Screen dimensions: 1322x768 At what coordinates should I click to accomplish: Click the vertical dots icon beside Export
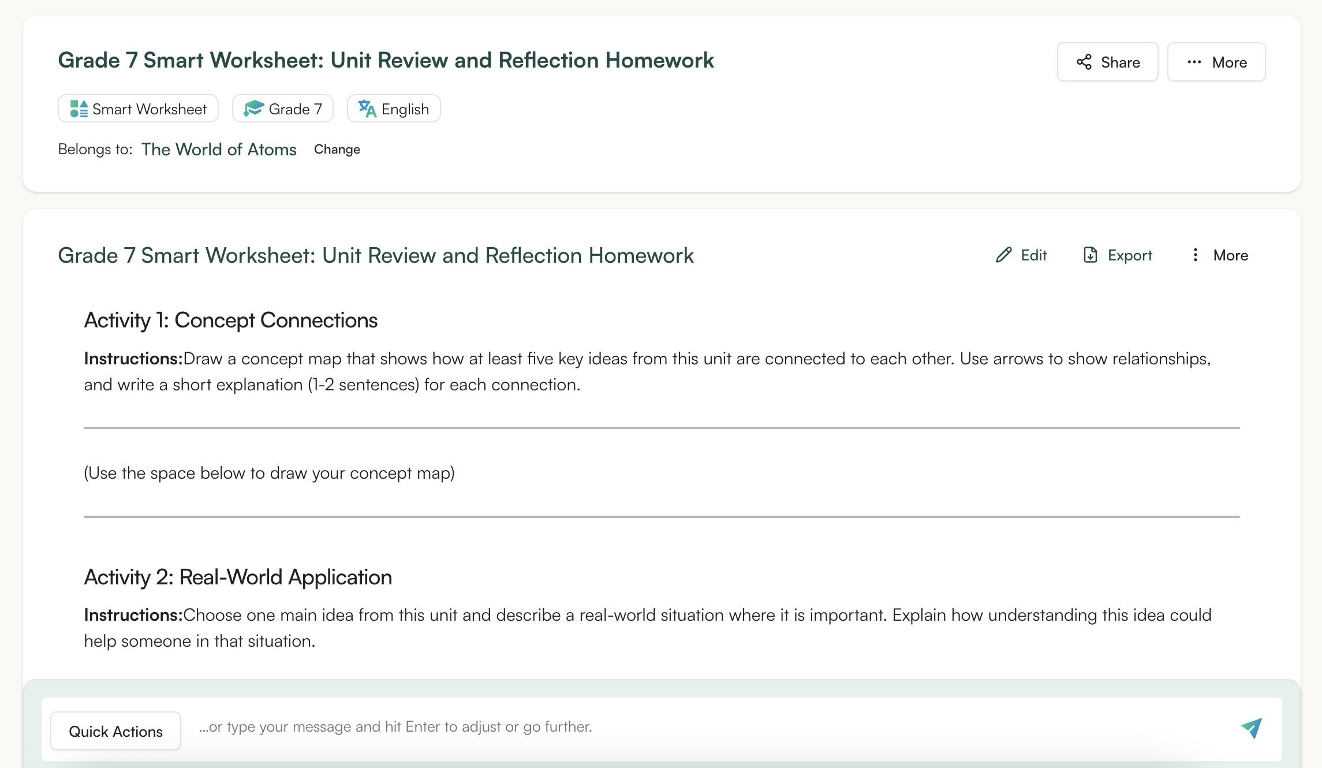coord(1195,255)
